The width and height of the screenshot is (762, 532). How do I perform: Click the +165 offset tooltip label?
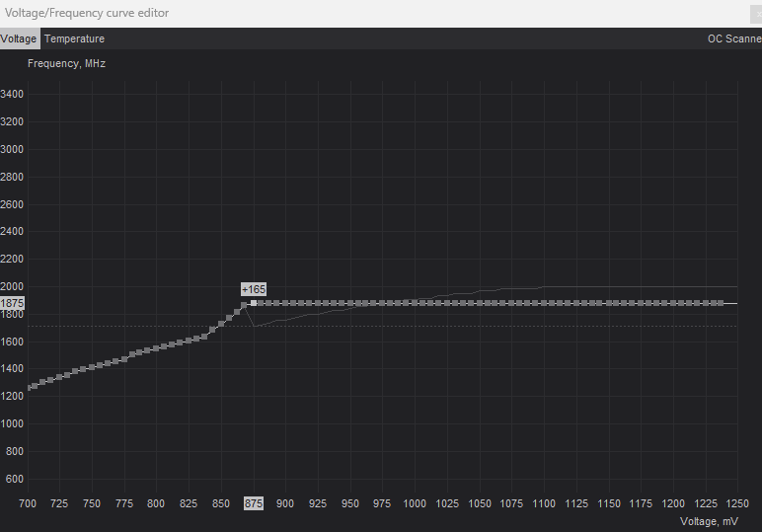click(x=254, y=289)
